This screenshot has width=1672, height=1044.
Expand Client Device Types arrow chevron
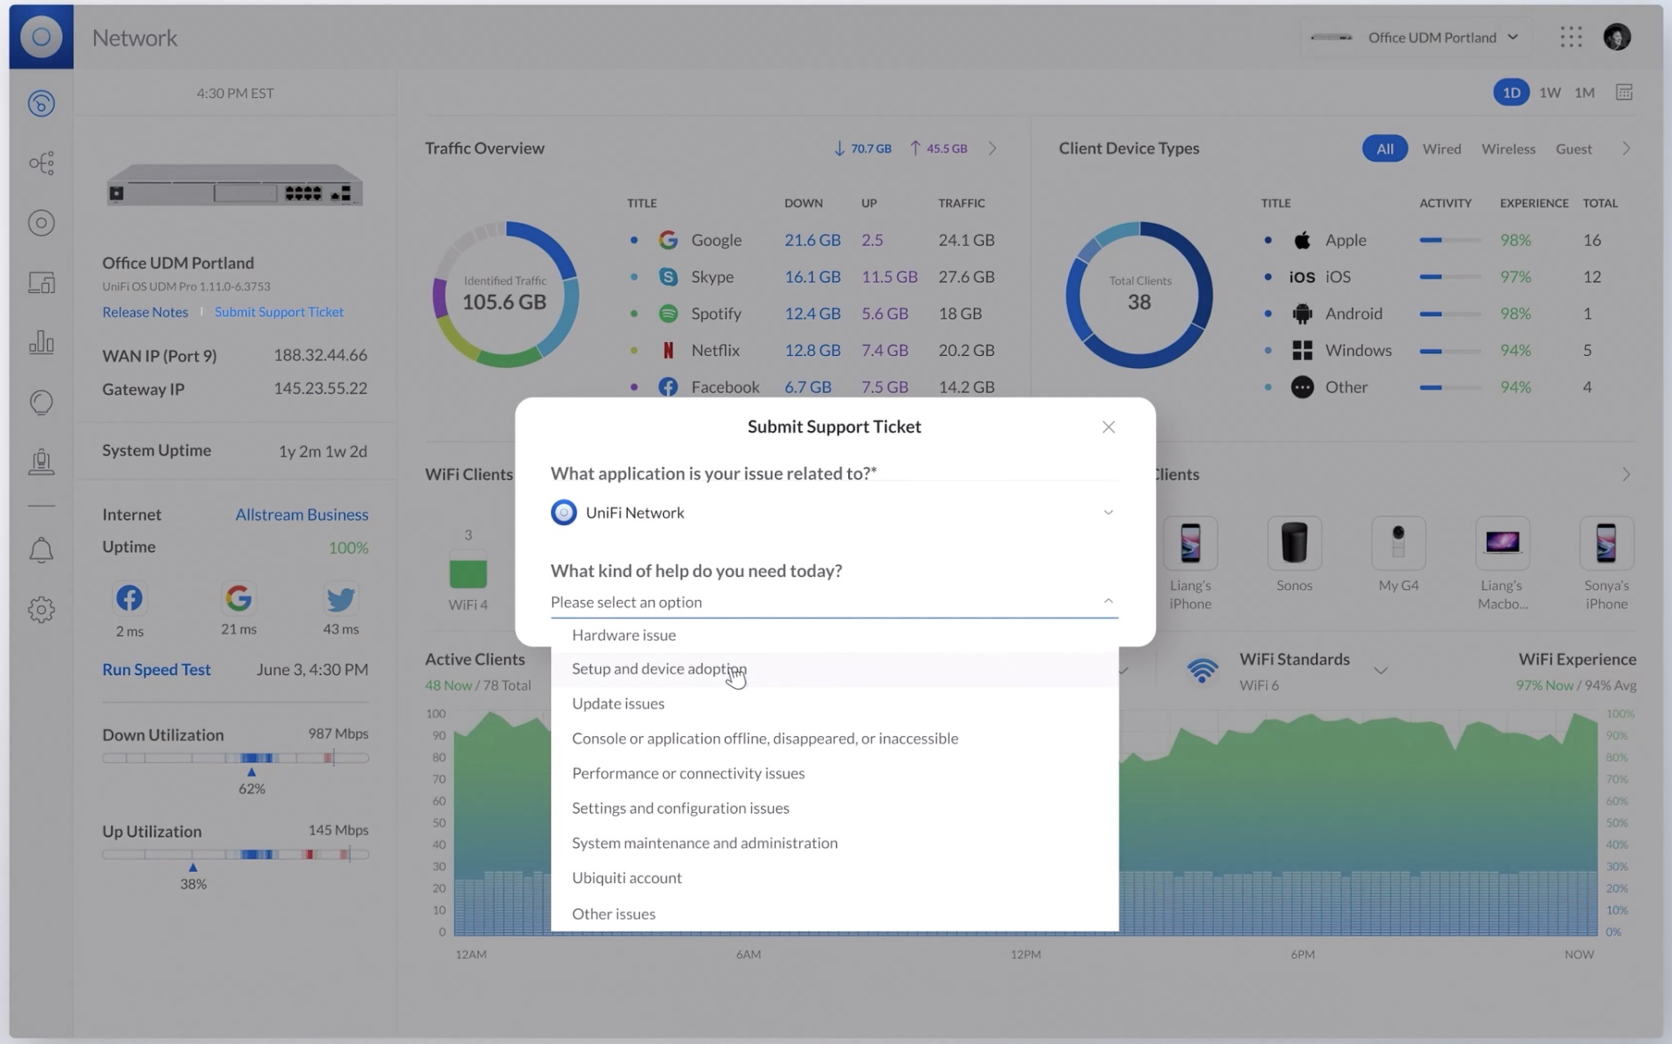click(1626, 149)
